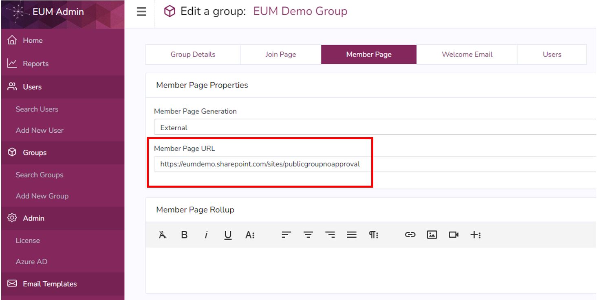Viewport: 597px width, 300px height.
Task: Apply italic formatting in the rollup editor
Action: coord(206,234)
